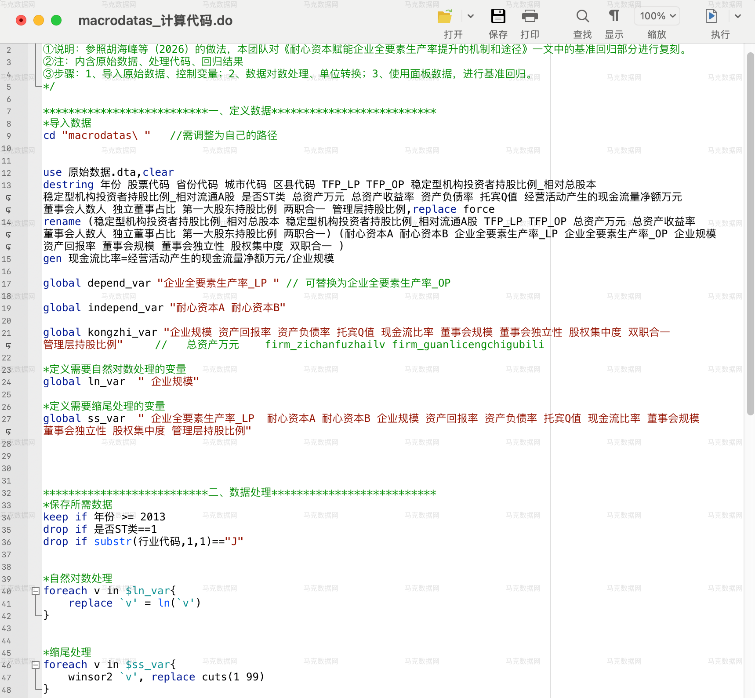The height and width of the screenshot is (698, 755).
Task: Click the vertical scrollbar thumb
Action: [750, 233]
